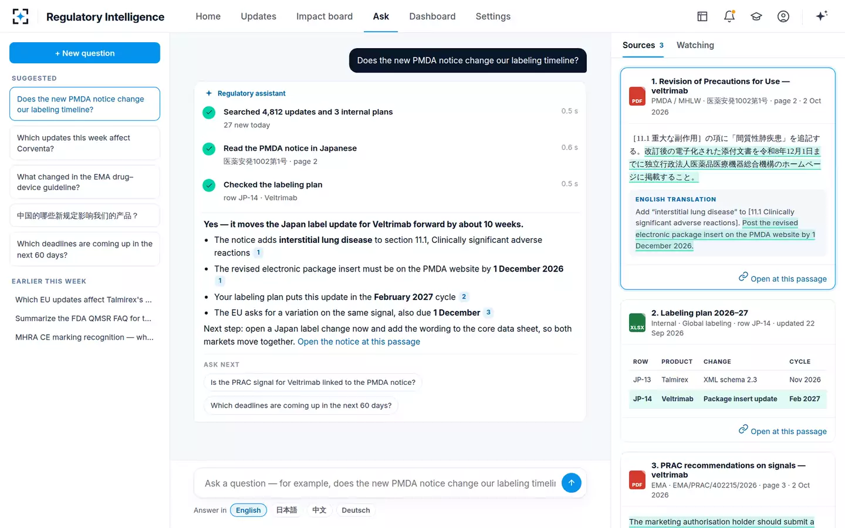Click the source title 2. Labeling plan 2026–27
845x528 pixels.
pyautogui.click(x=699, y=313)
